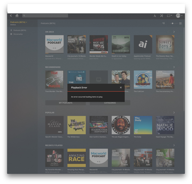Click 'MFM Minisode 80' subtitle text

52,172
